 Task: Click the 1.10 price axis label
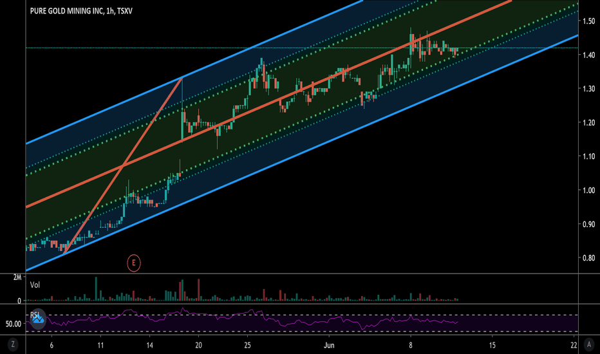point(588,156)
